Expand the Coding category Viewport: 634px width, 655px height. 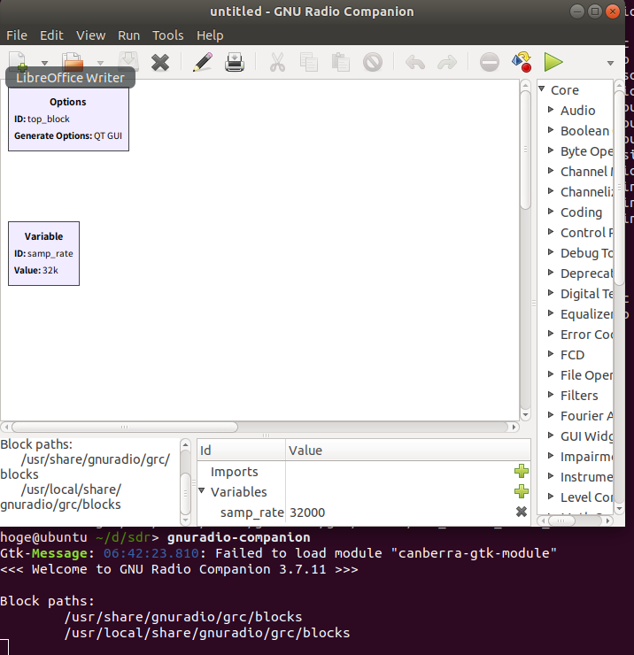(551, 212)
